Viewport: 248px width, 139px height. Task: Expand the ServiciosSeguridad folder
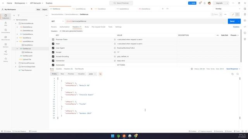tap(15, 67)
